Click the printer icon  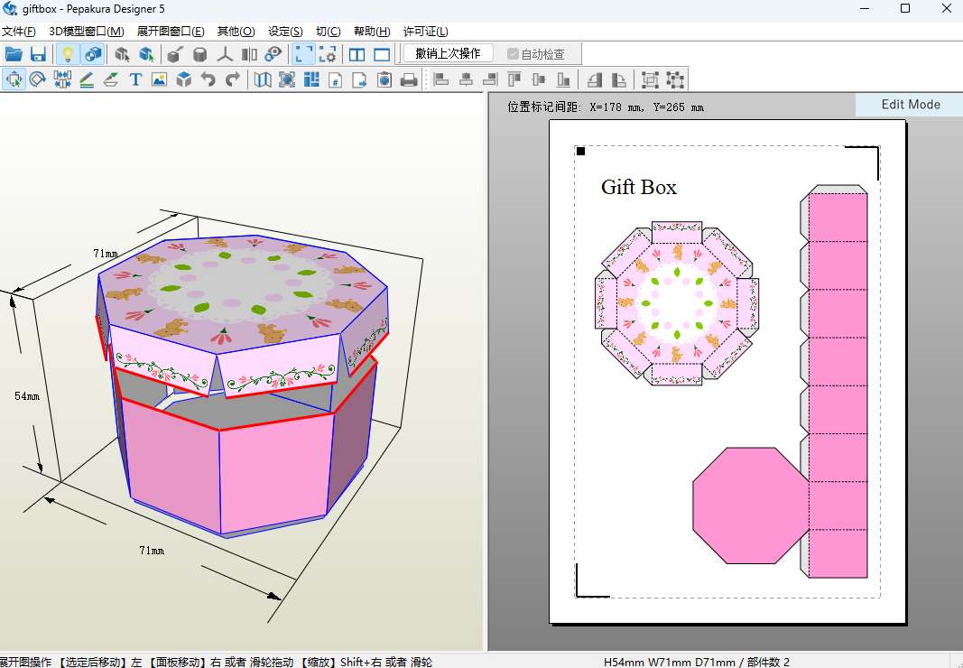click(409, 79)
